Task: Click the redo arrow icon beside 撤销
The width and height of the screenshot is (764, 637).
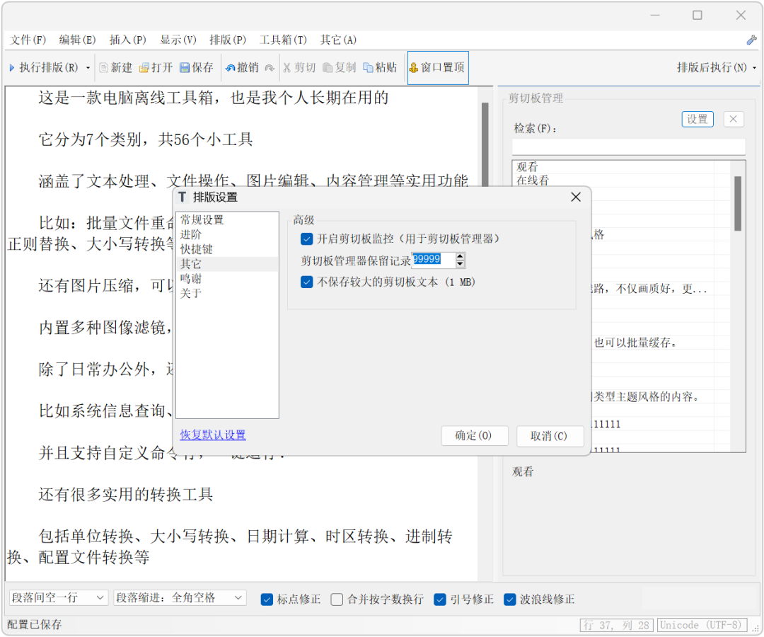Action: tap(270, 68)
